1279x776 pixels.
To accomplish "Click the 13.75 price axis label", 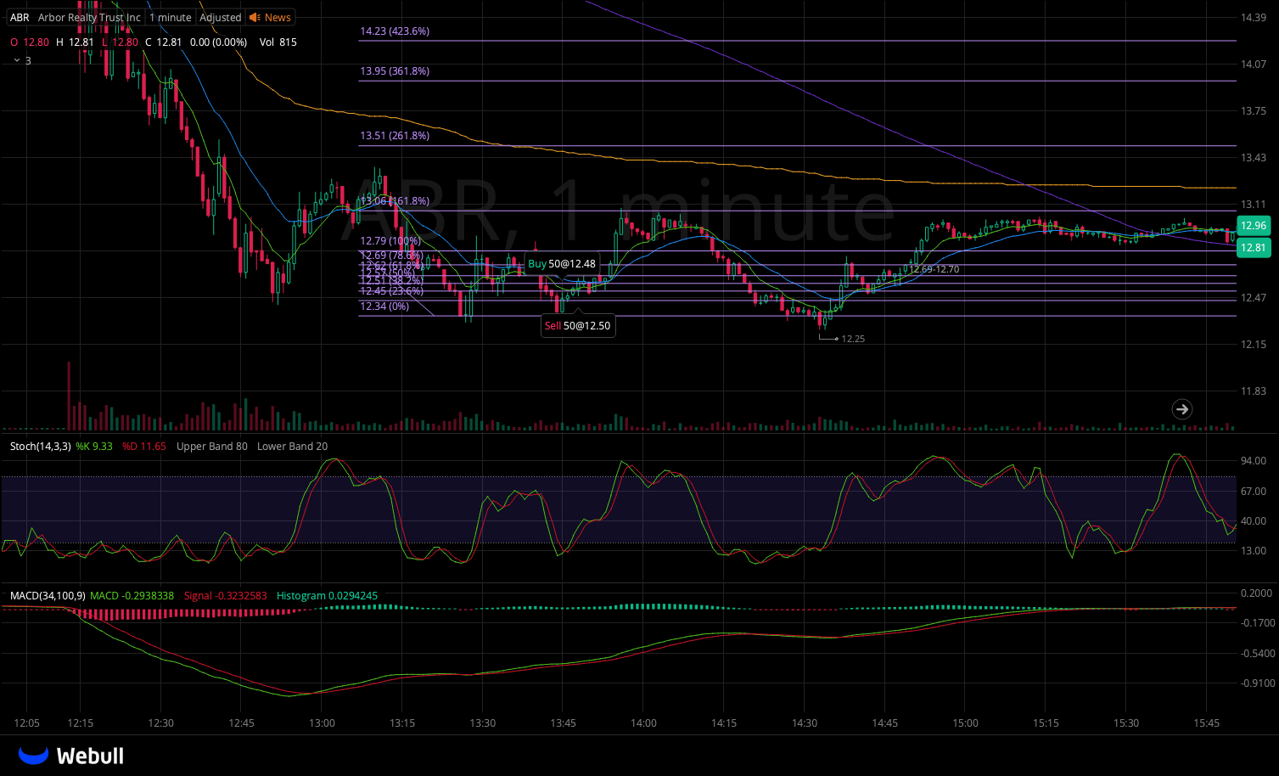I will pyautogui.click(x=1254, y=110).
